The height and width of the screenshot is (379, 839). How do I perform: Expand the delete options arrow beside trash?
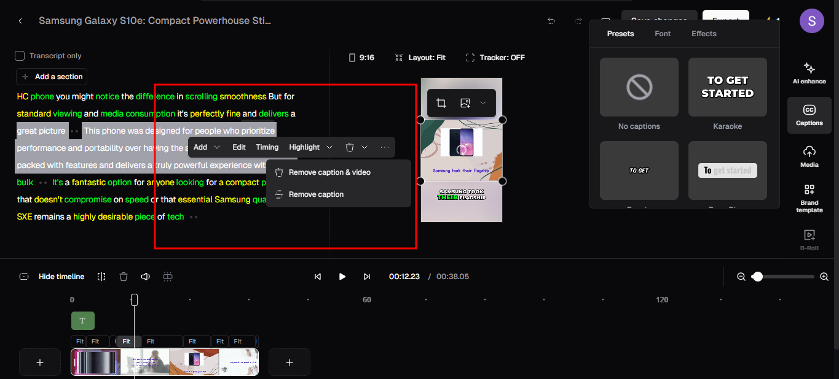coord(364,147)
